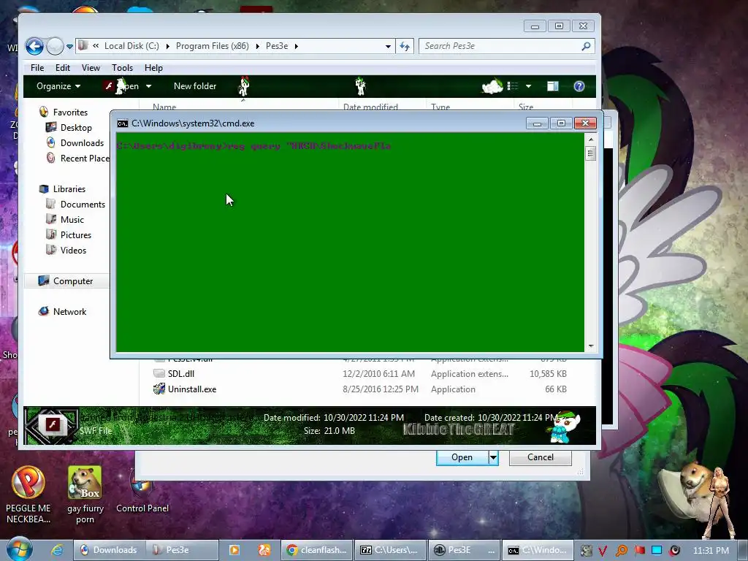The image size is (748, 561).
Task: Expand the Open button's split arrow in dialog
Action: click(x=493, y=457)
